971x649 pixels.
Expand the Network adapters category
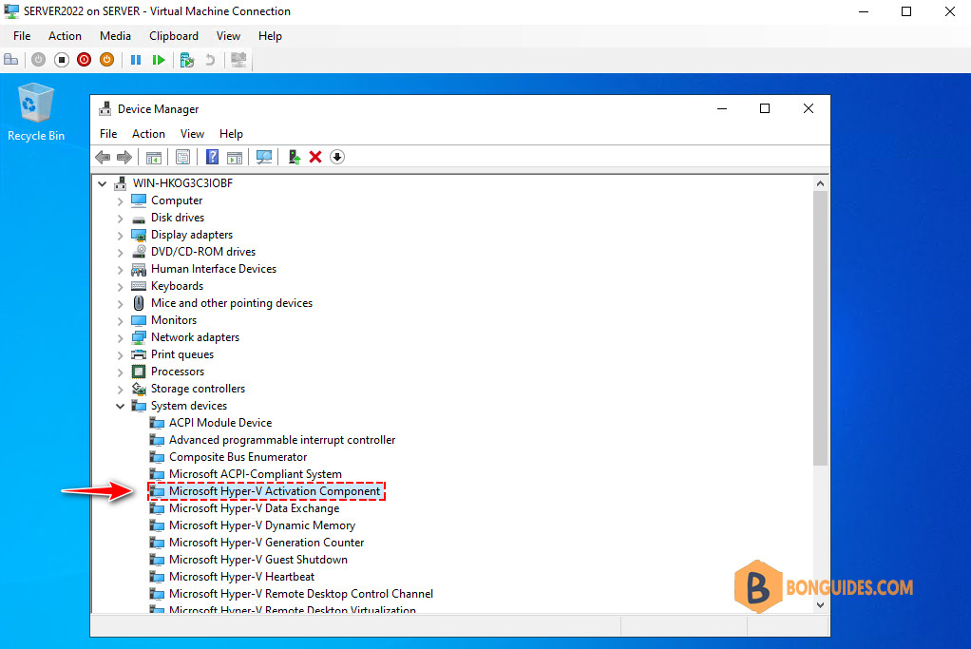(120, 337)
